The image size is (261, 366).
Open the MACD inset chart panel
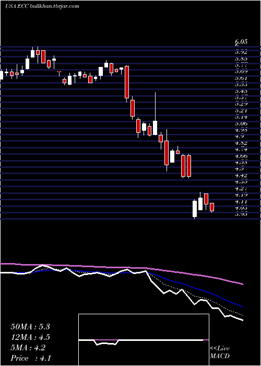144,340
